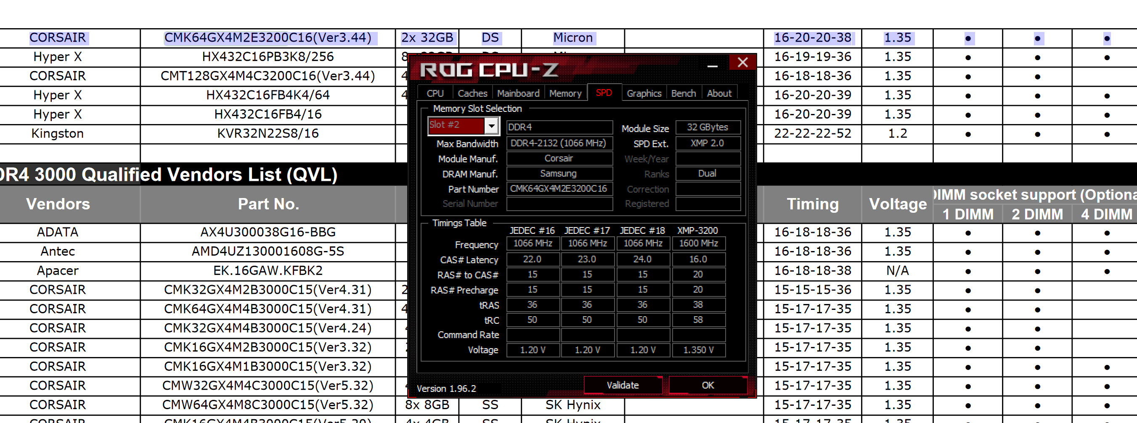Viewport: 1137px width, 423px height.
Task: Click Version 1.96.2 text in CPU-Z
Action: click(x=446, y=389)
